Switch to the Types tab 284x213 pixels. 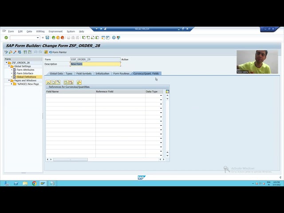[x=69, y=74]
